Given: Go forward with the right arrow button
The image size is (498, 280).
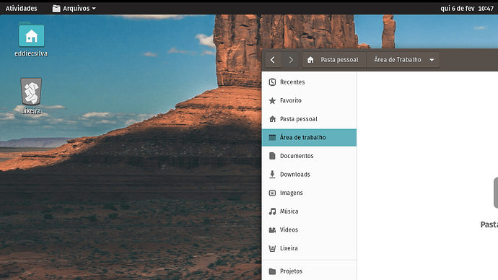Looking at the screenshot, I should (x=291, y=60).
